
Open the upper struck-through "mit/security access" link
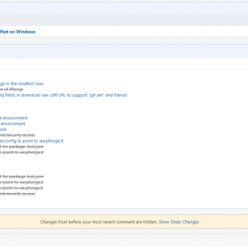[17, 135]
